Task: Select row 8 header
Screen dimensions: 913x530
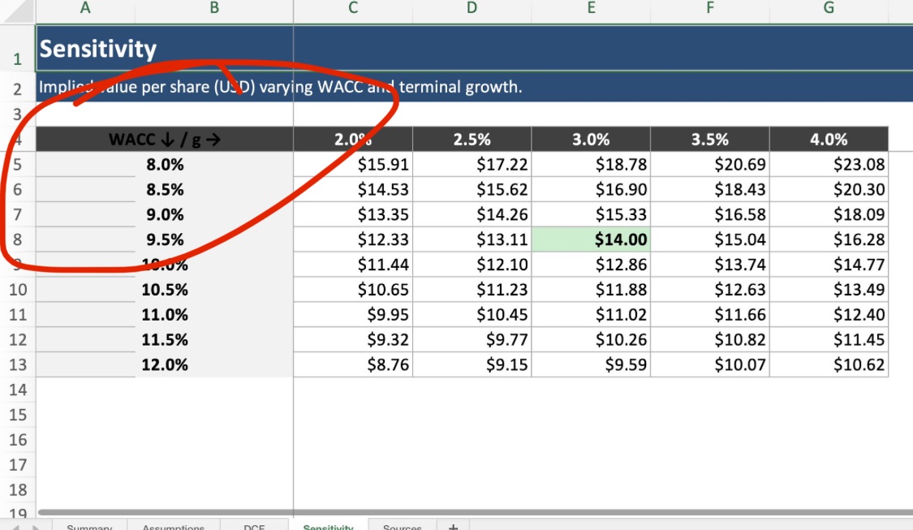Action: click(x=18, y=239)
